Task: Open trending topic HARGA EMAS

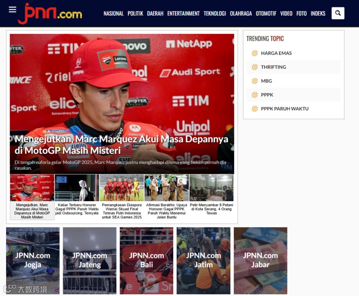Action: (276, 53)
